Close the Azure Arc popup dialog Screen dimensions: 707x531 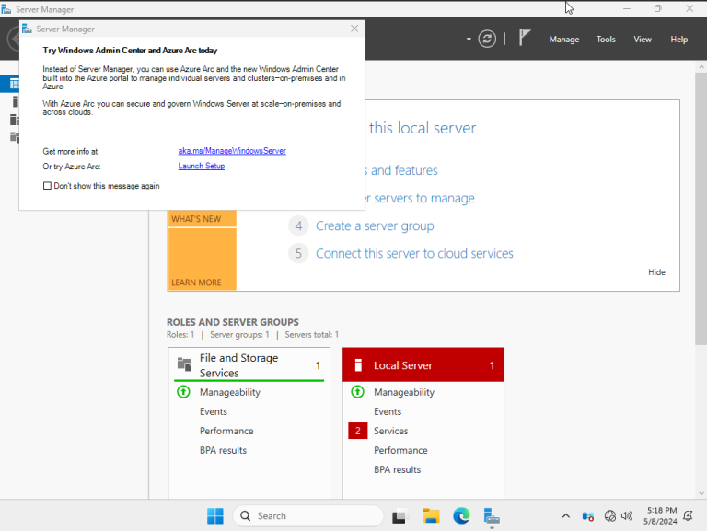click(x=354, y=29)
